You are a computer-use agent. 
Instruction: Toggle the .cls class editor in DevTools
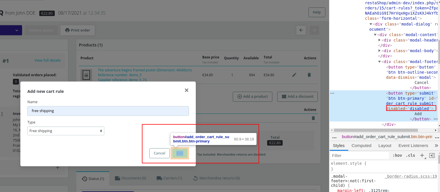pyautogui.click(x=410, y=155)
